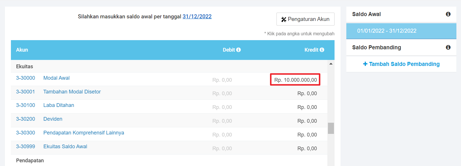Open Pengaturan Akun settings
The width and height of the screenshot is (461, 166).
(x=305, y=19)
